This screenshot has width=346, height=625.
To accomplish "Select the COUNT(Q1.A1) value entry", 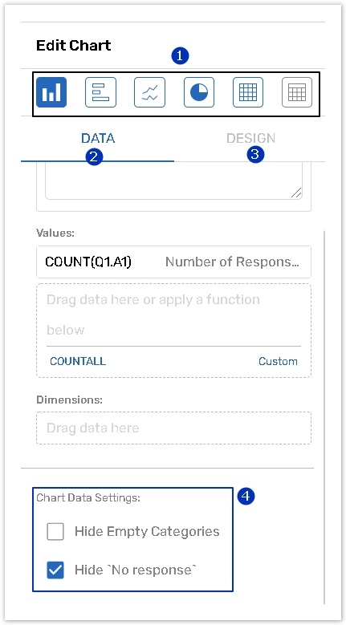I will click(x=88, y=262).
